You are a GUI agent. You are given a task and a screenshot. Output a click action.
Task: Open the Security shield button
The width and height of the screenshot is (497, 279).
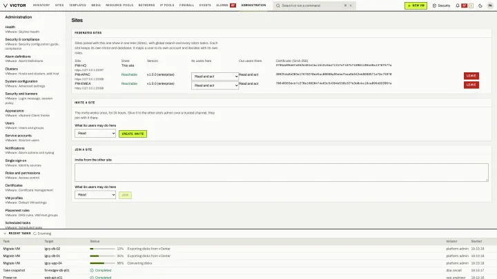click(x=441, y=6)
